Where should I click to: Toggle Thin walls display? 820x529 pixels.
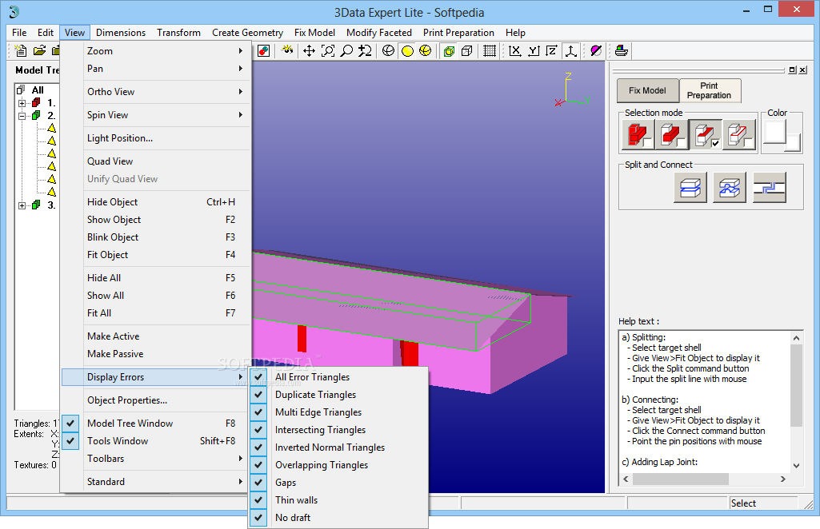point(338,499)
